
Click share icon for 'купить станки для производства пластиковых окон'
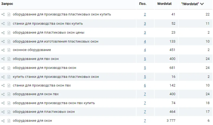3,77
